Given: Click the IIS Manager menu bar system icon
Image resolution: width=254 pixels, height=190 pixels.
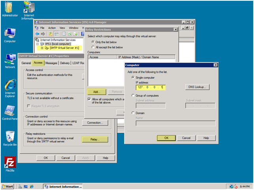Looking at the screenshot, I should click(37, 28).
